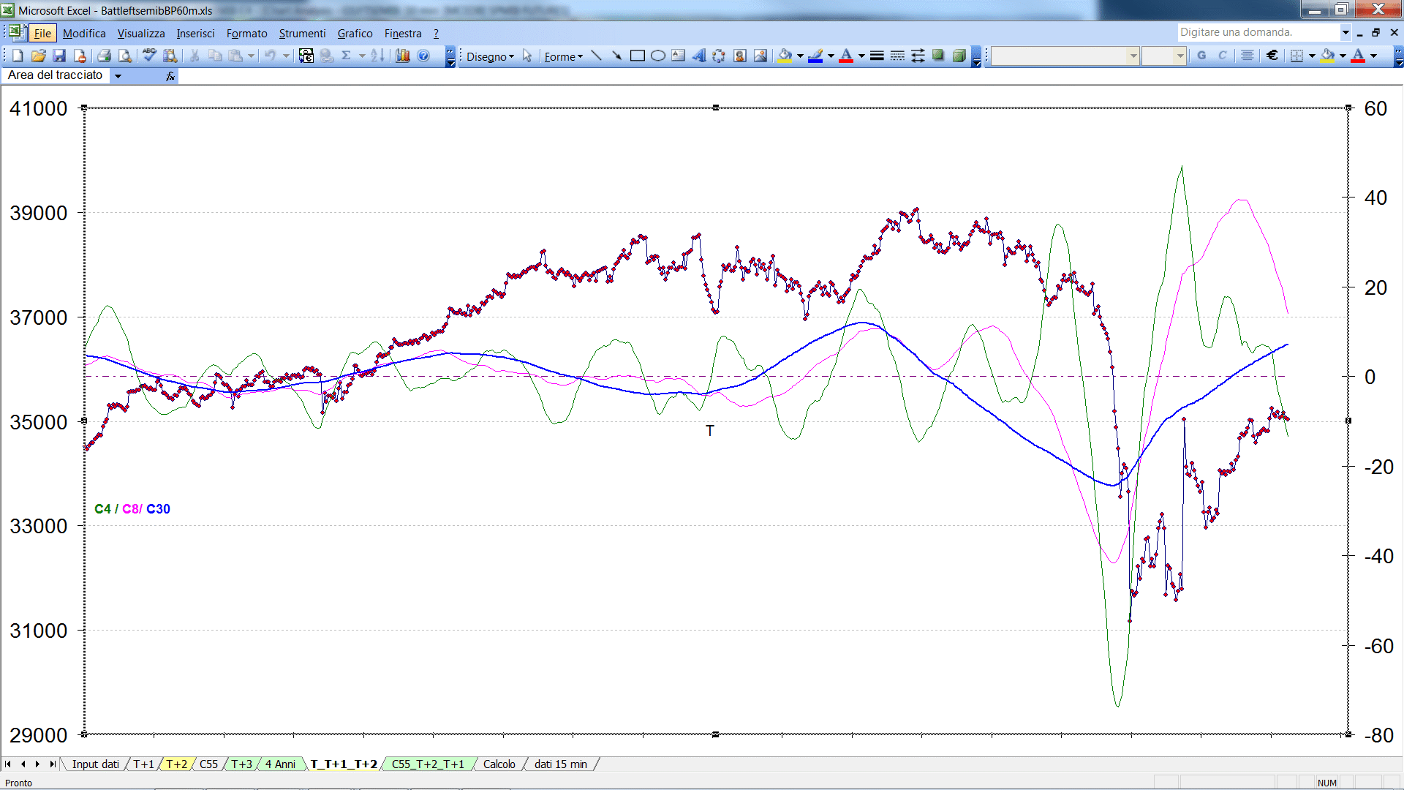Open the Formato menu
This screenshot has height=790, width=1404.
point(246,33)
